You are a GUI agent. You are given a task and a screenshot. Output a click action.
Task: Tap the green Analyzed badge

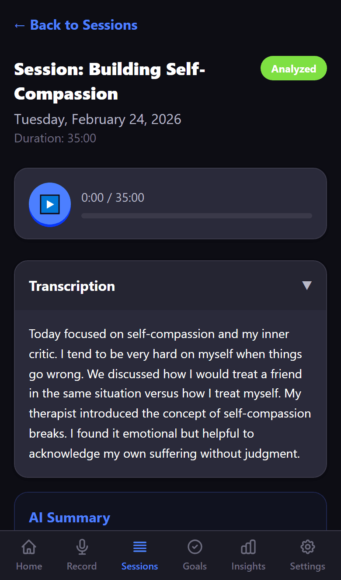tap(293, 68)
